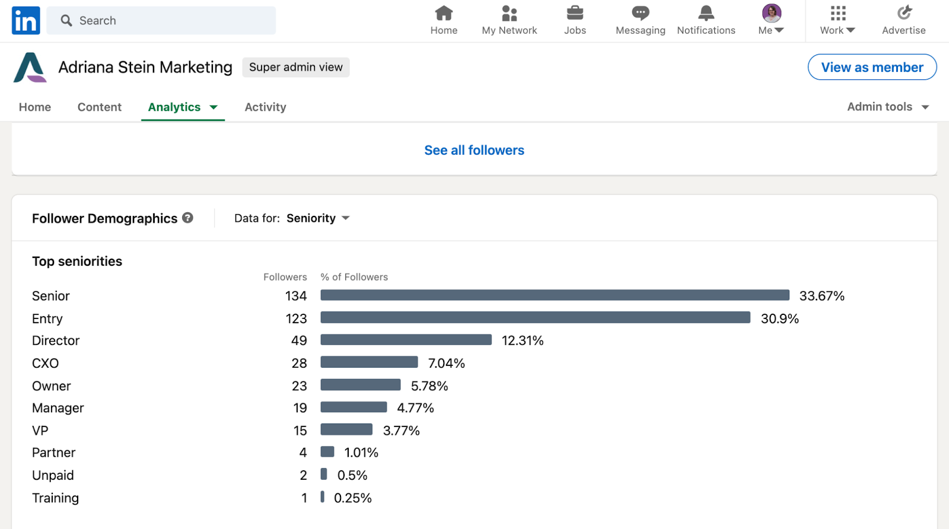Click the Follower Demographics help question icon
This screenshot has width=949, height=529.
tap(187, 218)
